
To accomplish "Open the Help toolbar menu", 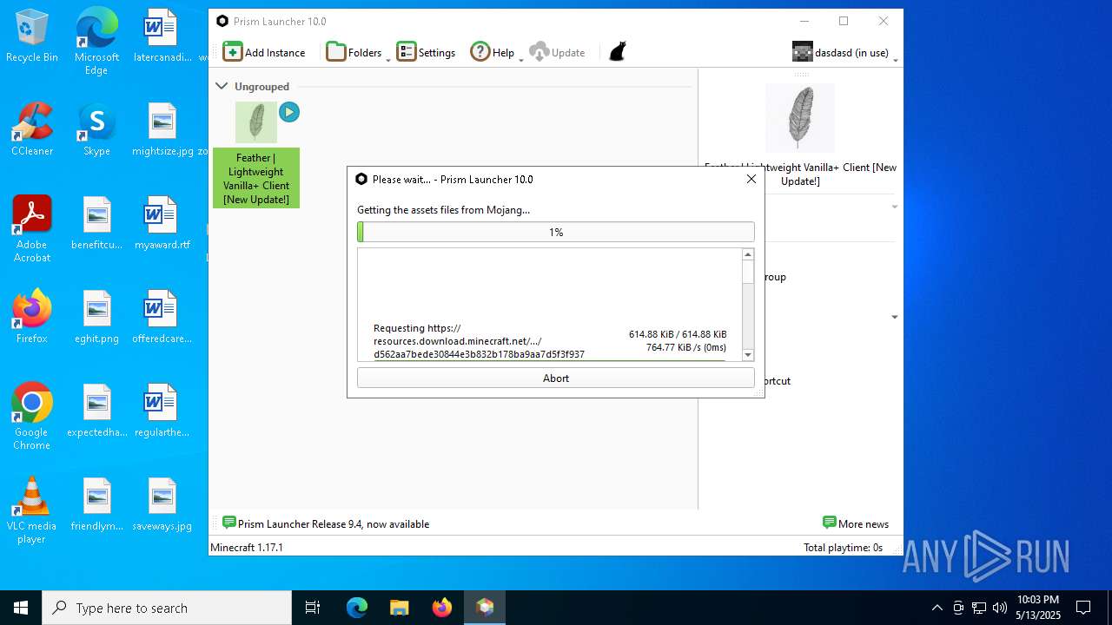I will 493,52.
